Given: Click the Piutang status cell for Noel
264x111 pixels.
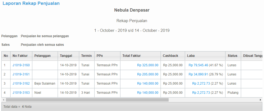Looking at the screenshot, I should coord(233,93).
